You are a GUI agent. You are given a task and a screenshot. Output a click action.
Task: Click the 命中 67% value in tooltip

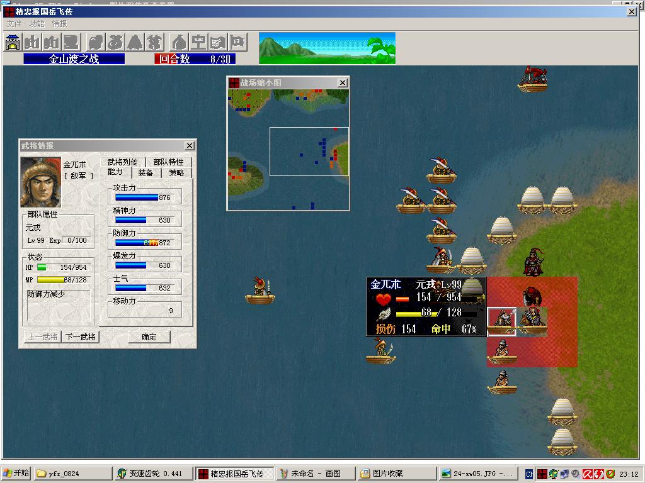pos(454,329)
